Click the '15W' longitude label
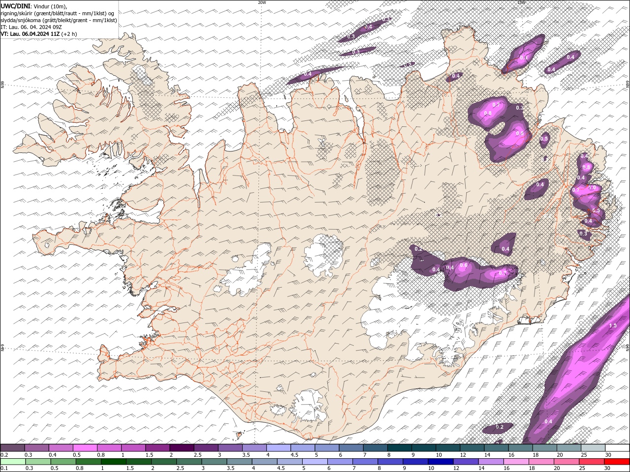Viewport: 630px width, 472px height. 521,2
